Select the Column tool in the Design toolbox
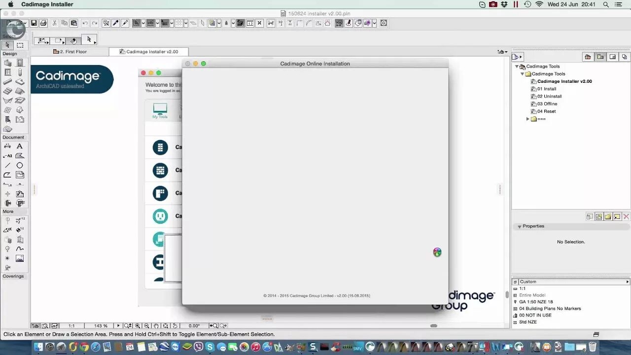The width and height of the screenshot is (631, 355). click(20, 72)
